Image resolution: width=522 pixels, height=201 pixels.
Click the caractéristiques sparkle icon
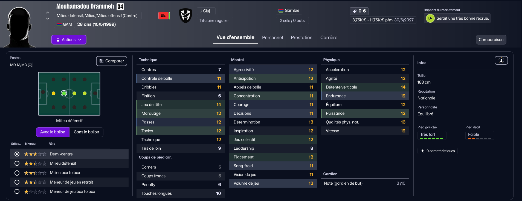[423, 151]
